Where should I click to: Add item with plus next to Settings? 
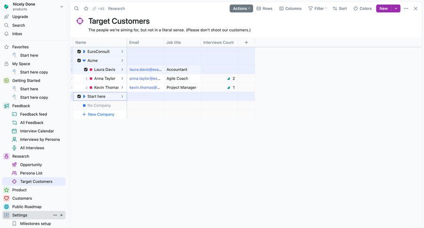[x=61, y=215]
